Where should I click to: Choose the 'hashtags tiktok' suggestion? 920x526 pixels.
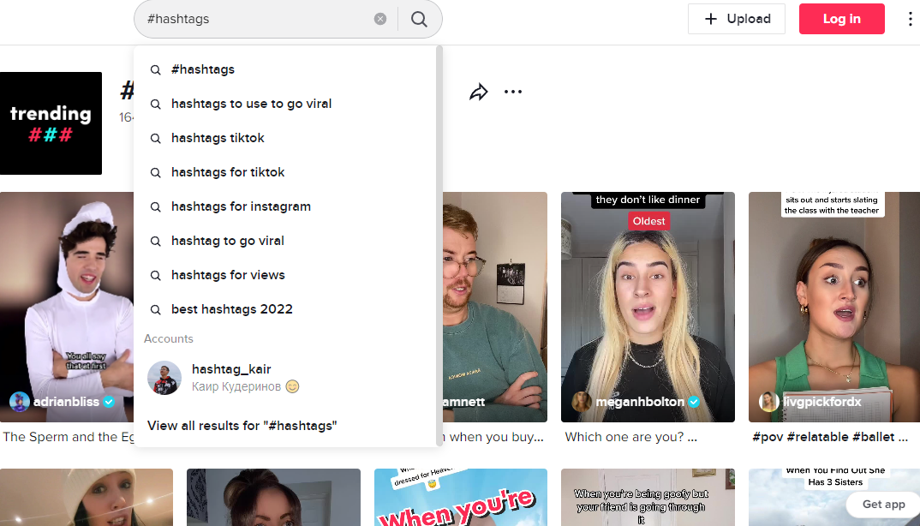[x=285, y=138]
